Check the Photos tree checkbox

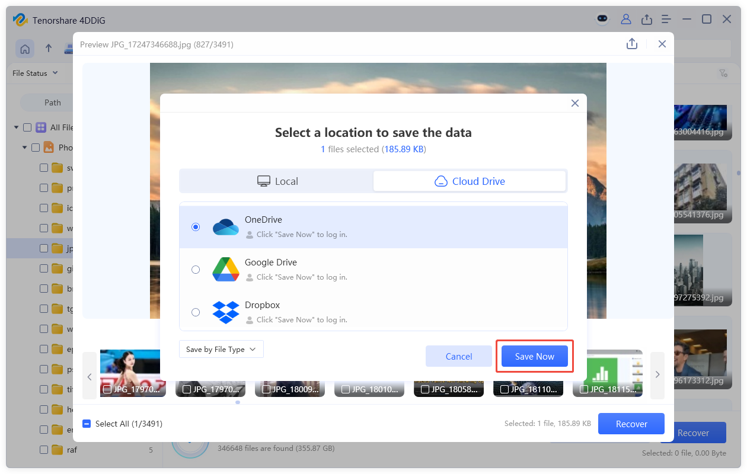36,148
